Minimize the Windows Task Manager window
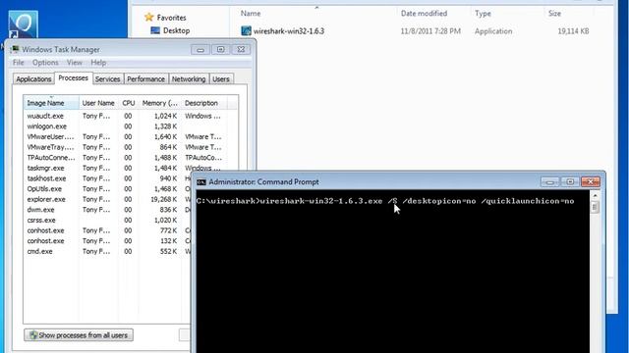The height and width of the screenshot is (353, 629). click(x=200, y=50)
